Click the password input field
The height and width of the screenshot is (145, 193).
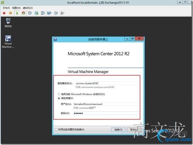click(x=106, y=113)
